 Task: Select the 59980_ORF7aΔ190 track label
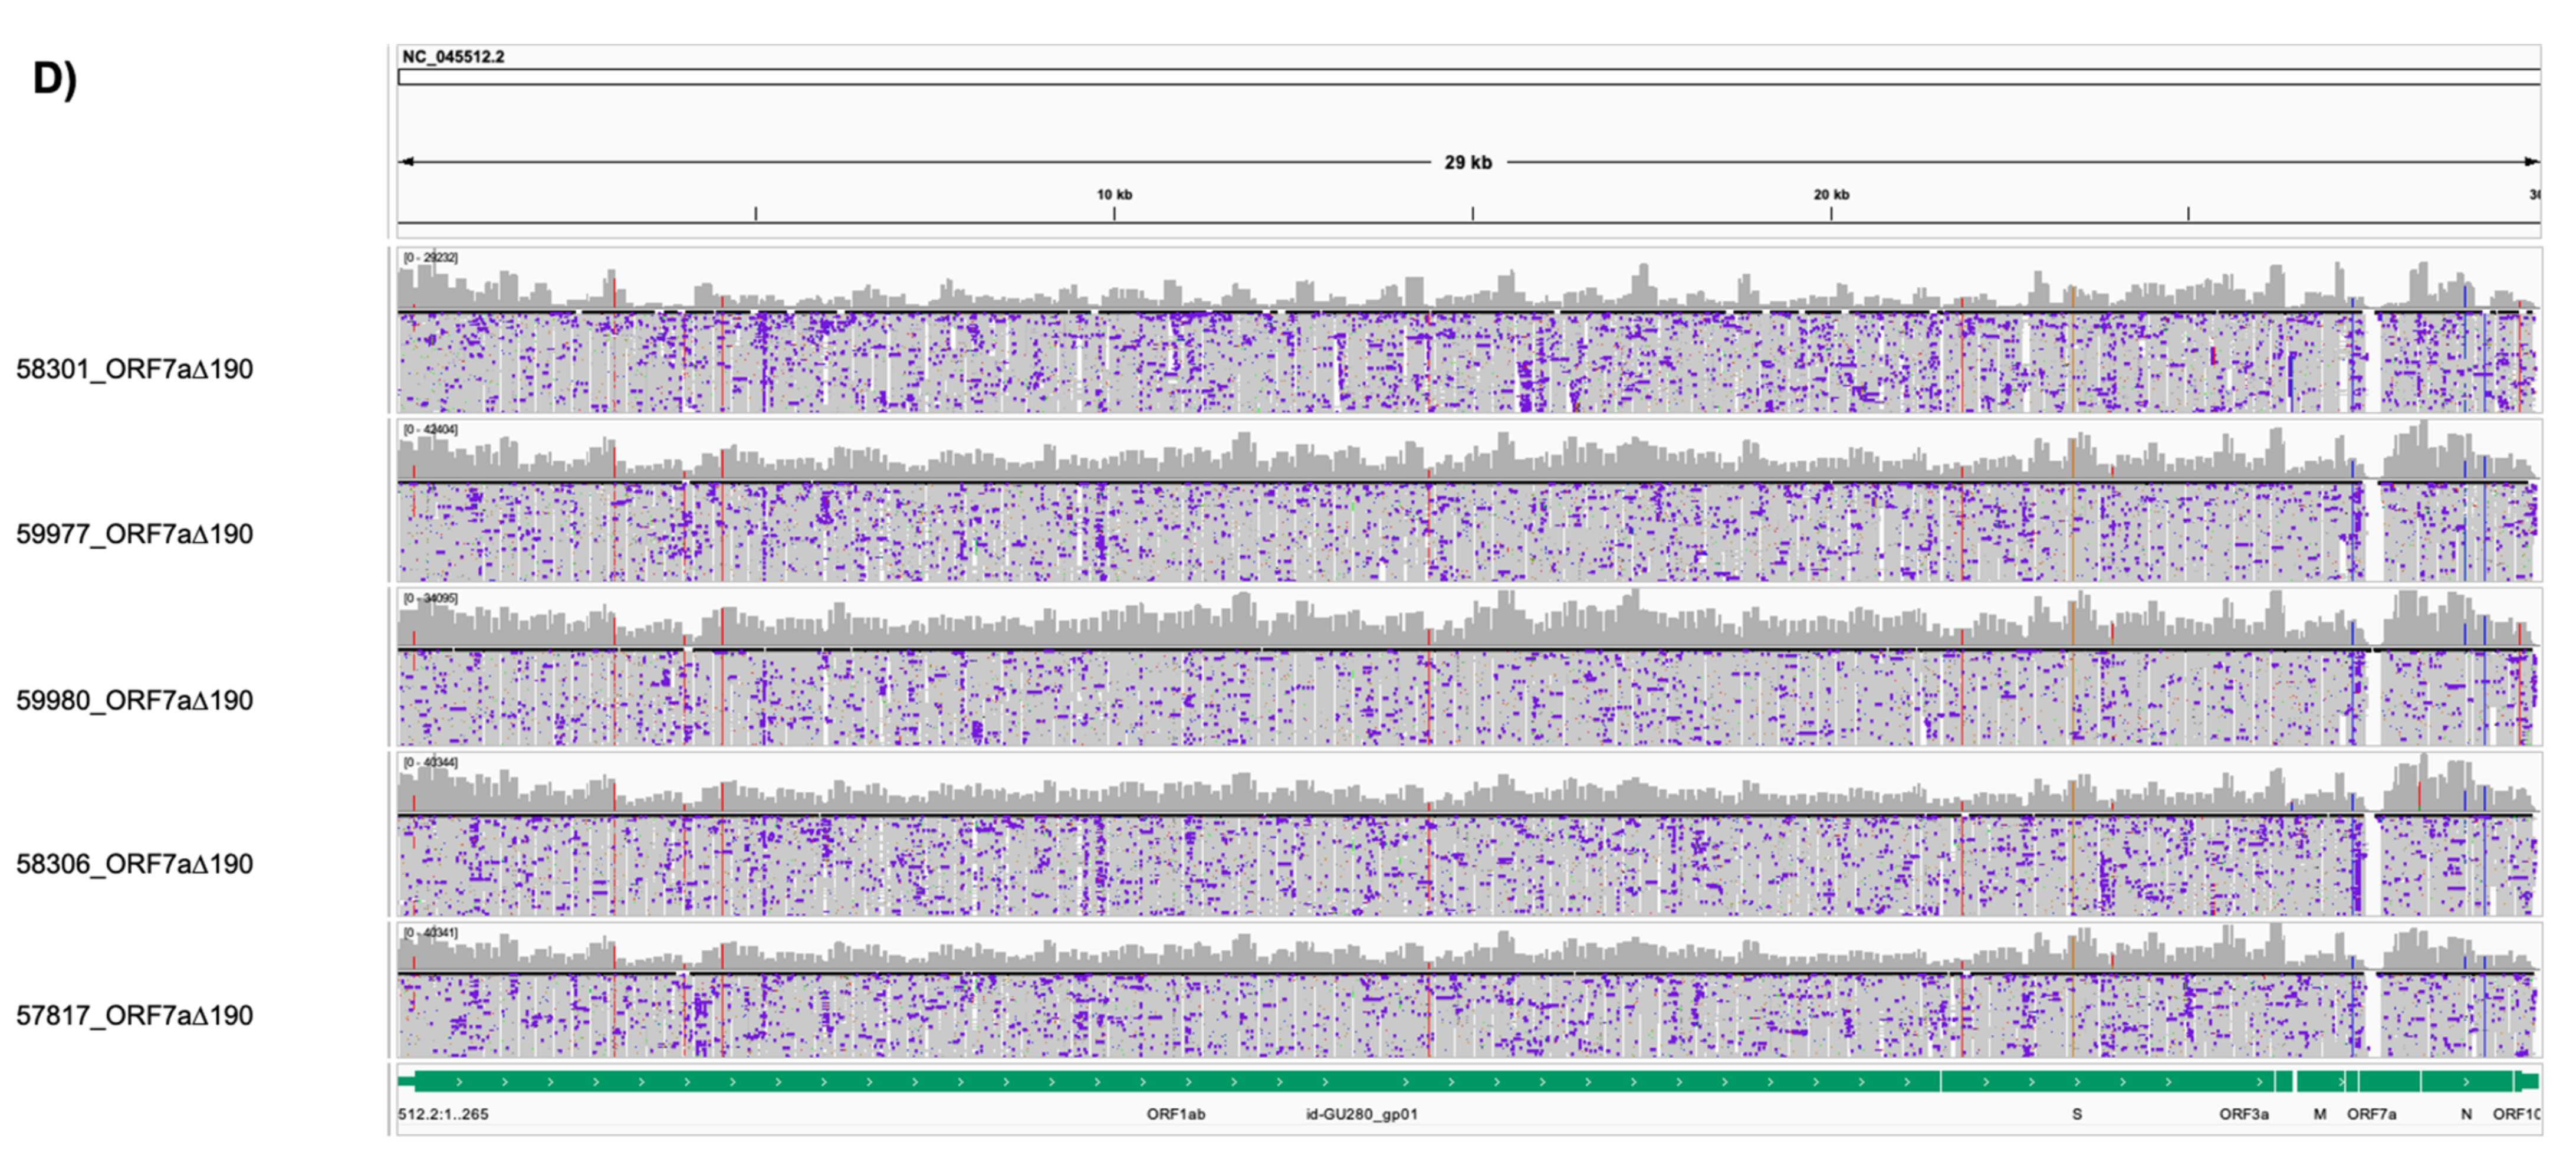134,700
